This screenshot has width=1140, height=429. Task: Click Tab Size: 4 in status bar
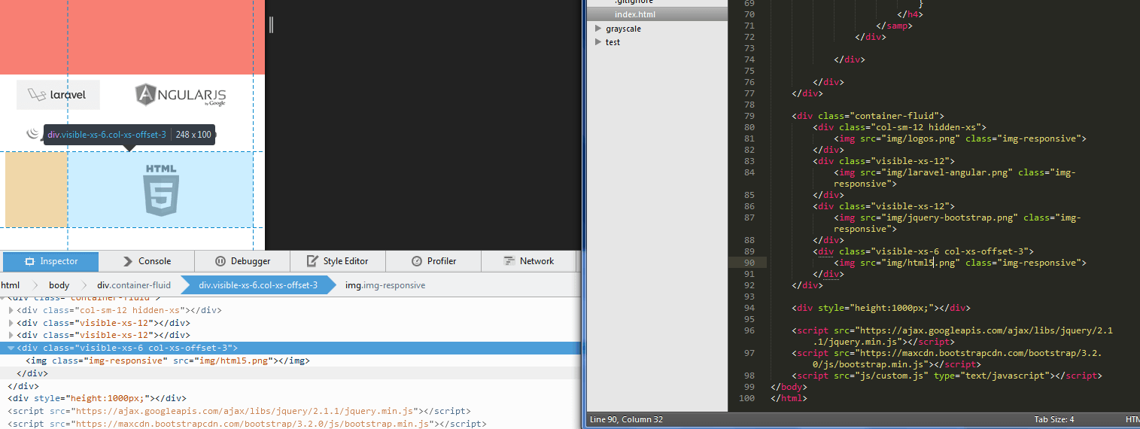pos(1053,419)
